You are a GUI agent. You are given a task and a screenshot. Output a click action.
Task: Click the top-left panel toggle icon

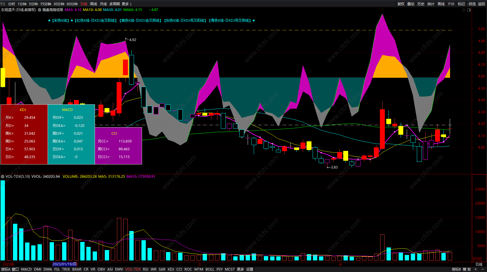click(3, 4)
